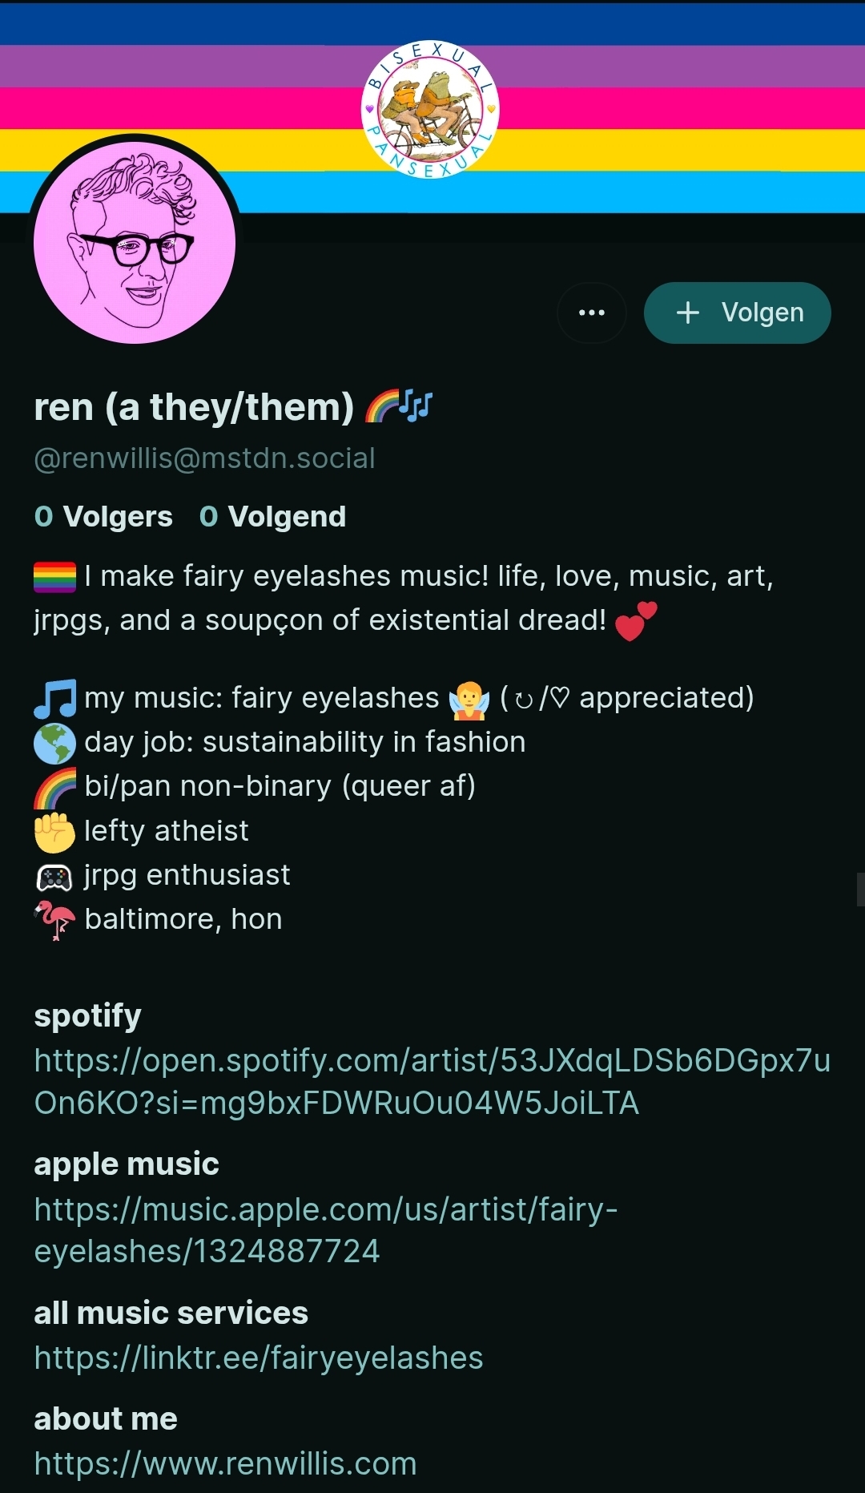Screen dimensions: 865x1493
Task: Click the game controller emoji
Action: click(54, 878)
